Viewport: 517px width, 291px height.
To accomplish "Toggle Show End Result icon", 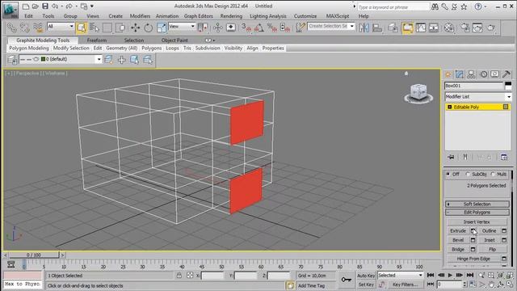I will [x=465, y=157].
